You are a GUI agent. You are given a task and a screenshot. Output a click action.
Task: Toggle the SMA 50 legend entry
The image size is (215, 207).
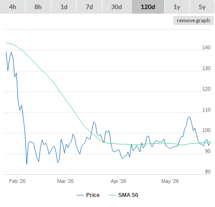128,195
